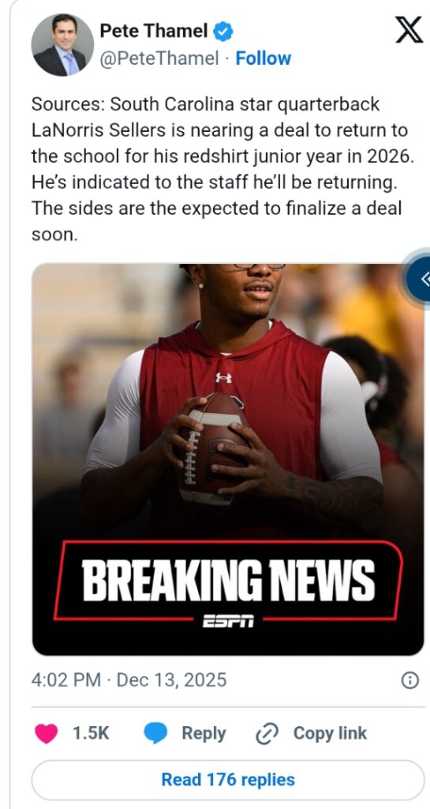Open the Breaking News ESPN image

pyautogui.click(x=228, y=459)
